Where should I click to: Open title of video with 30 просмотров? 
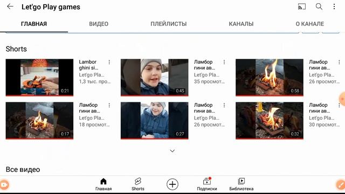(319, 108)
